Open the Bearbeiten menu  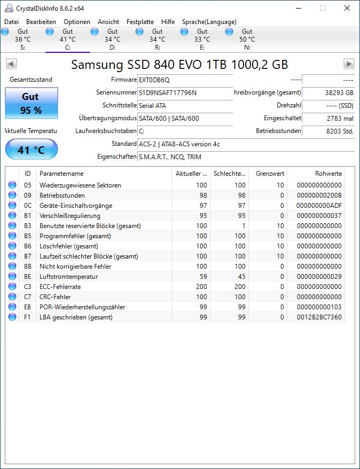tap(41, 22)
